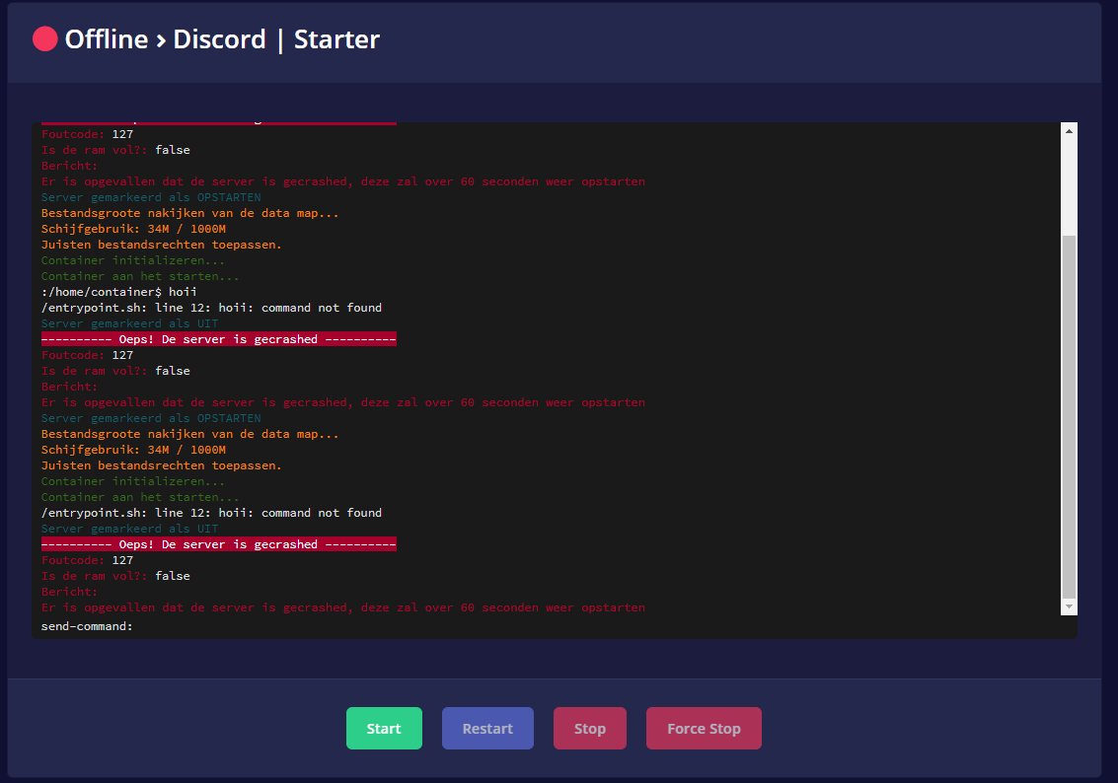Click the last 'Schijfgebruik: 34M / 1000M' line
The width and height of the screenshot is (1118, 783).
(133, 450)
